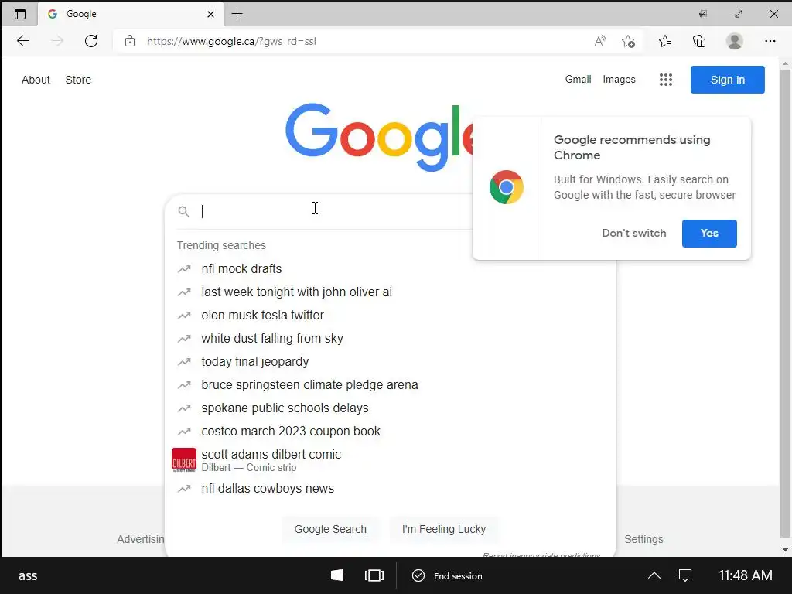
Task: Open the Store link
Action: [78, 80]
